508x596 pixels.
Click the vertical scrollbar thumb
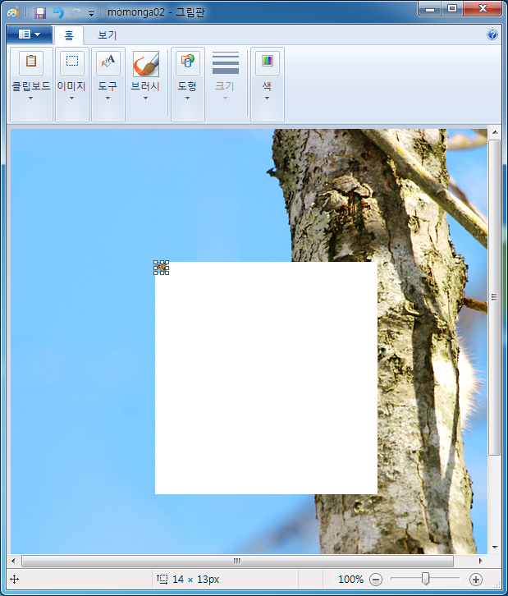(494, 297)
